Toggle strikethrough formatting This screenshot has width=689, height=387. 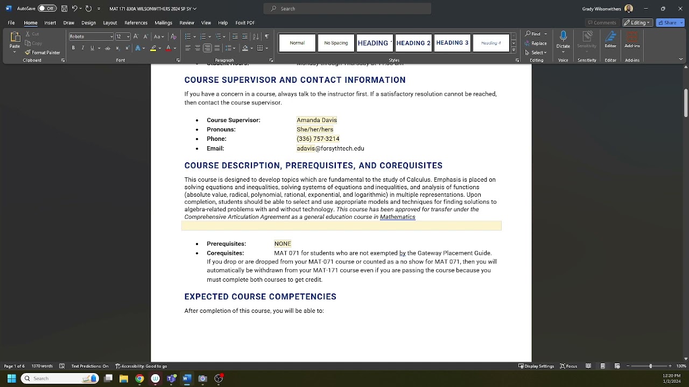(x=107, y=48)
